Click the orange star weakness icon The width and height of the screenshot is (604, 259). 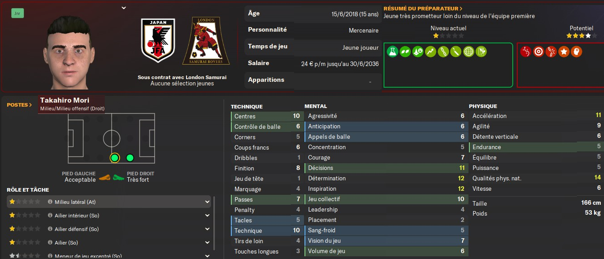564,52
